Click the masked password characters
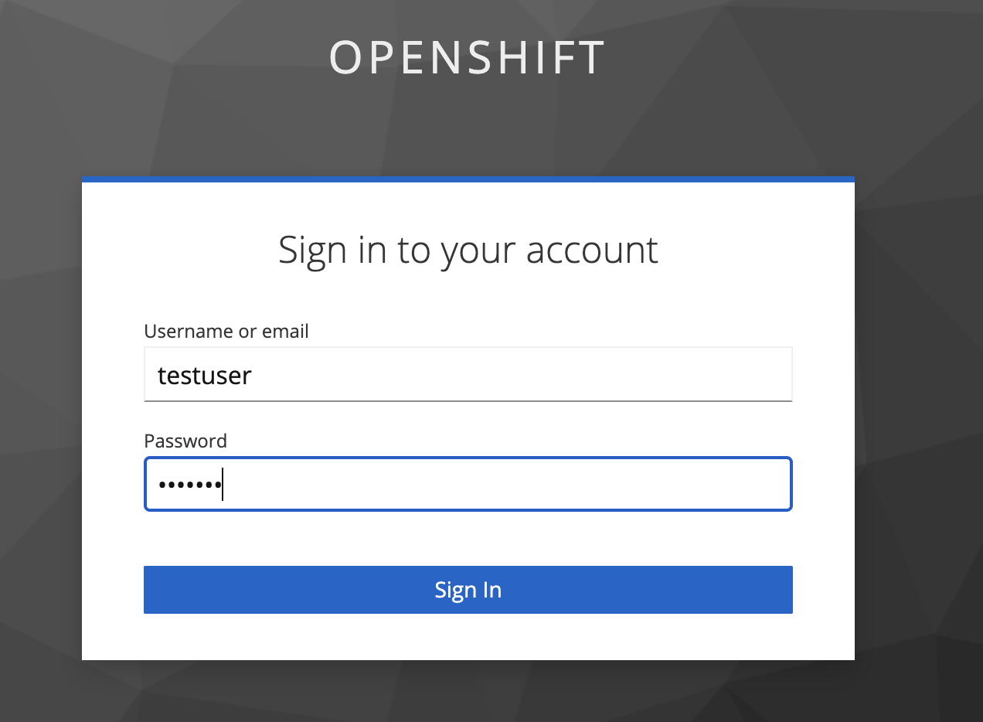 tap(189, 484)
